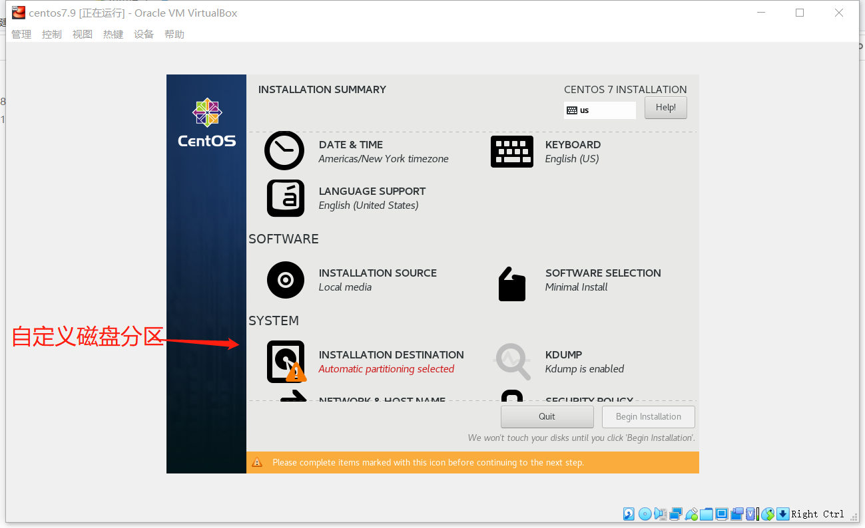This screenshot has width=865, height=528.
Task: Click the VirtualBox network adapters status icon
Action: click(676, 514)
